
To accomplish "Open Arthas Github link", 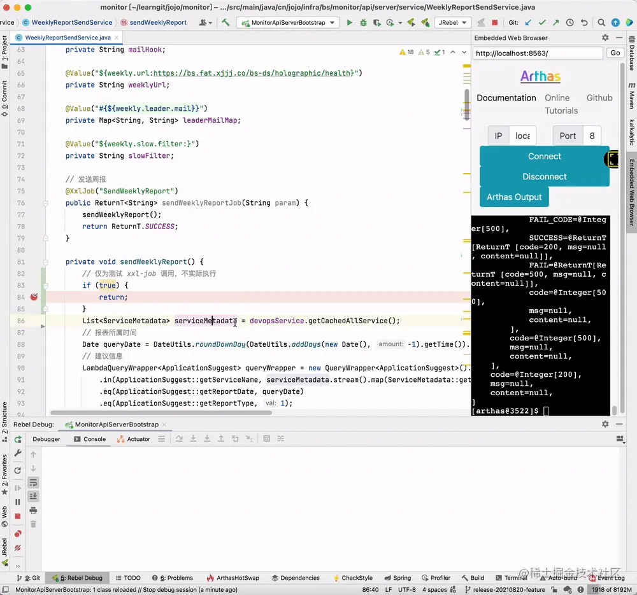I will [x=599, y=98].
